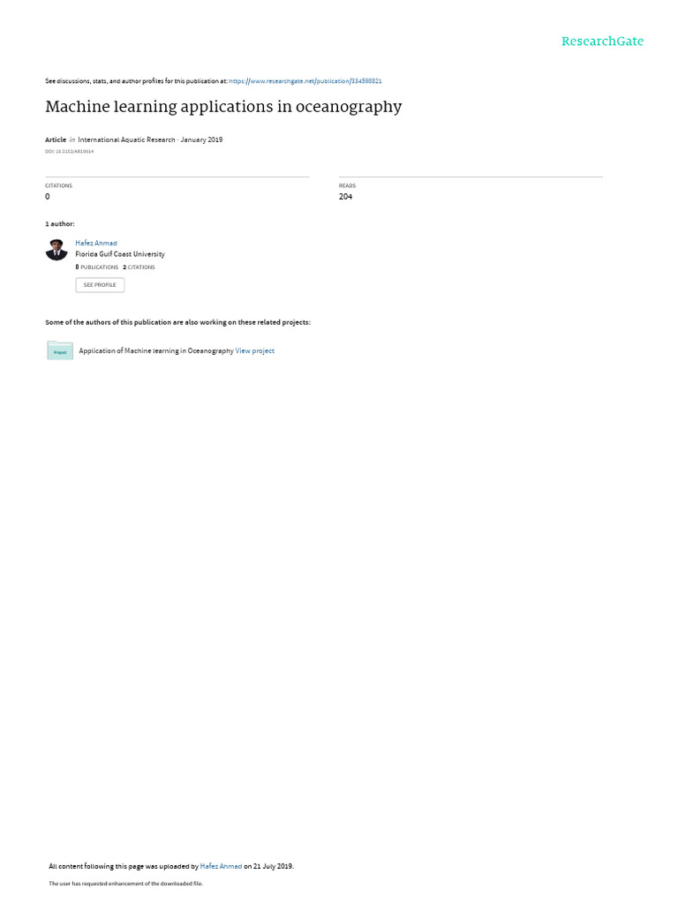
Task: Click Hafez Ahmad link in upload notice
Action: (x=221, y=866)
